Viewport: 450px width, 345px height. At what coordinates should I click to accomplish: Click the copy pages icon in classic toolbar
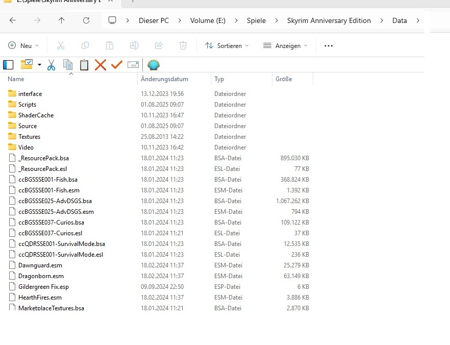[x=68, y=65]
